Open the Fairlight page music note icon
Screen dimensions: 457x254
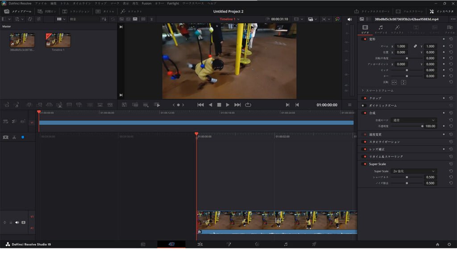286,244
